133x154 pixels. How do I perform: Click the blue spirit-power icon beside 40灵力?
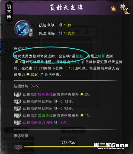pos(61,33)
